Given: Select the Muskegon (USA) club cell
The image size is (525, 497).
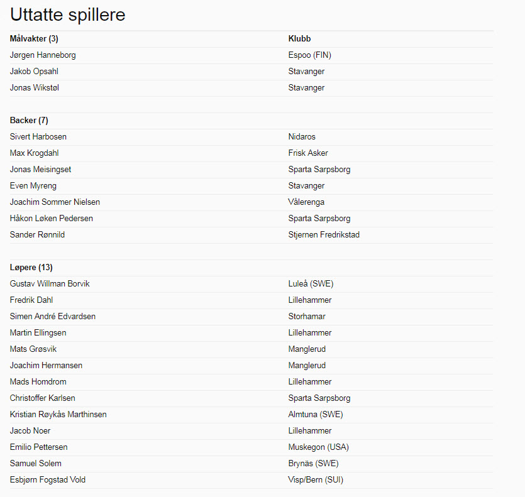Looking at the screenshot, I should click(318, 447).
